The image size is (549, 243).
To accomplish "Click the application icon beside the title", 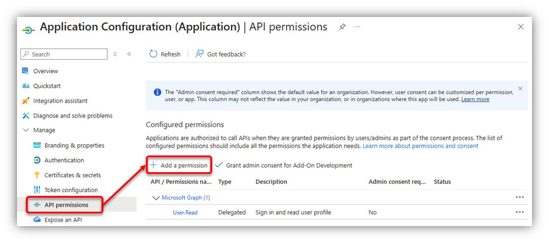I will point(28,31).
